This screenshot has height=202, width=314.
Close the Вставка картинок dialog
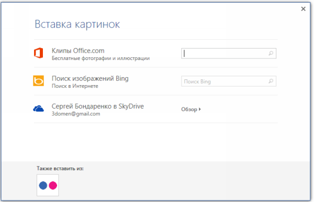(x=303, y=9)
